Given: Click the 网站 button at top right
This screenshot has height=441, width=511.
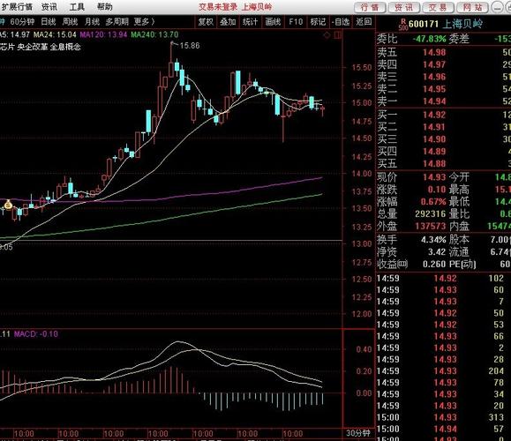Looking at the screenshot, I should pos(472,7).
